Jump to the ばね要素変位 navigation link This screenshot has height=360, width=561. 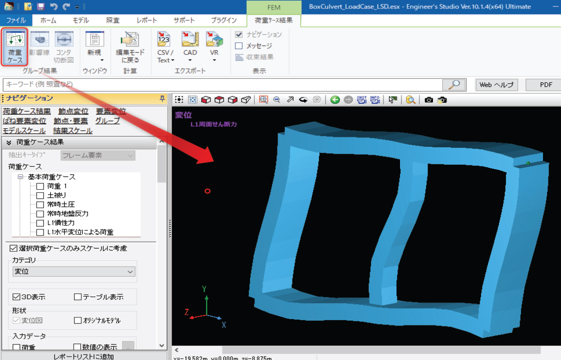point(24,121)
